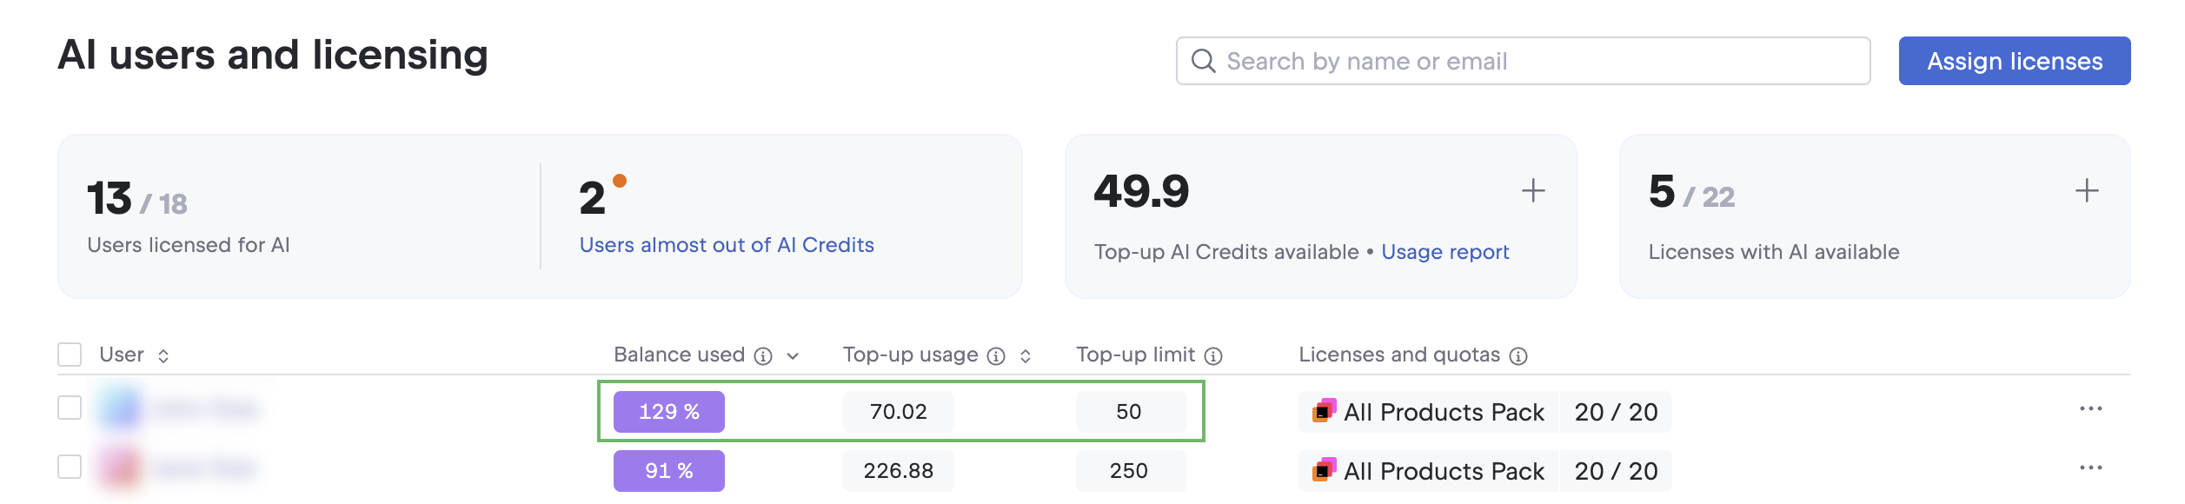Screen dimensions: 2185x504
Task: Click Balance used sort chevron
Action: pyautogui.click(x=793, y=356)
